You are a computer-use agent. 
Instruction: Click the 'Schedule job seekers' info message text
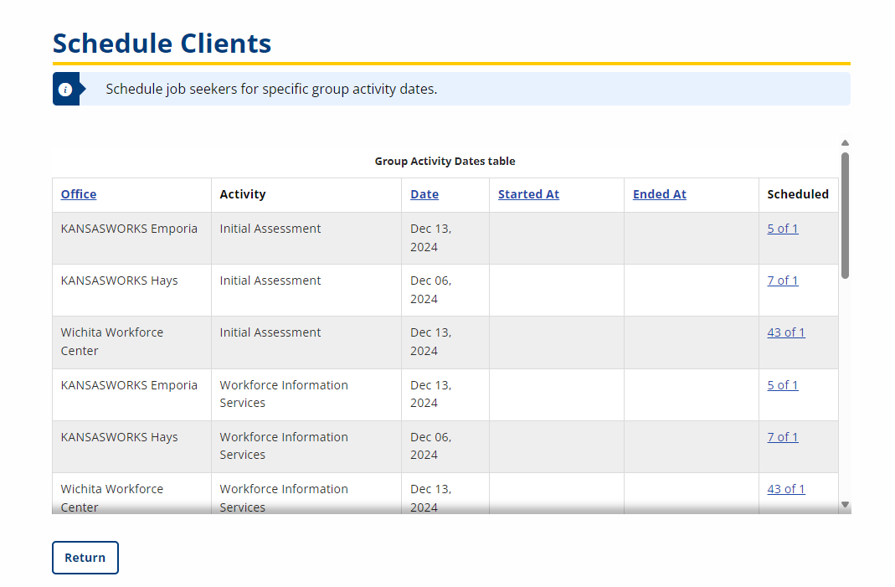pos(271,89)
